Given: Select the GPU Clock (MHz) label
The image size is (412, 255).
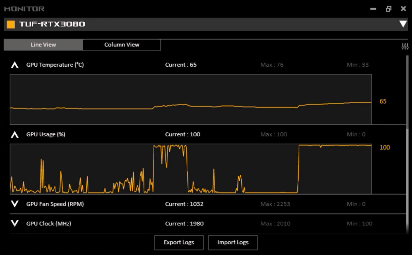Looking at the screenshot, I should pos(49,224).
